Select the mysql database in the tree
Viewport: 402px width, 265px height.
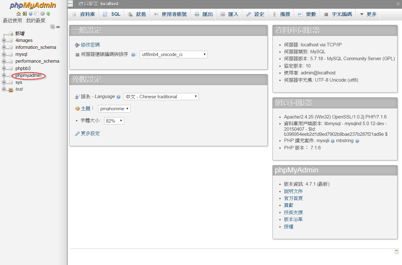[x=21, y=54]
